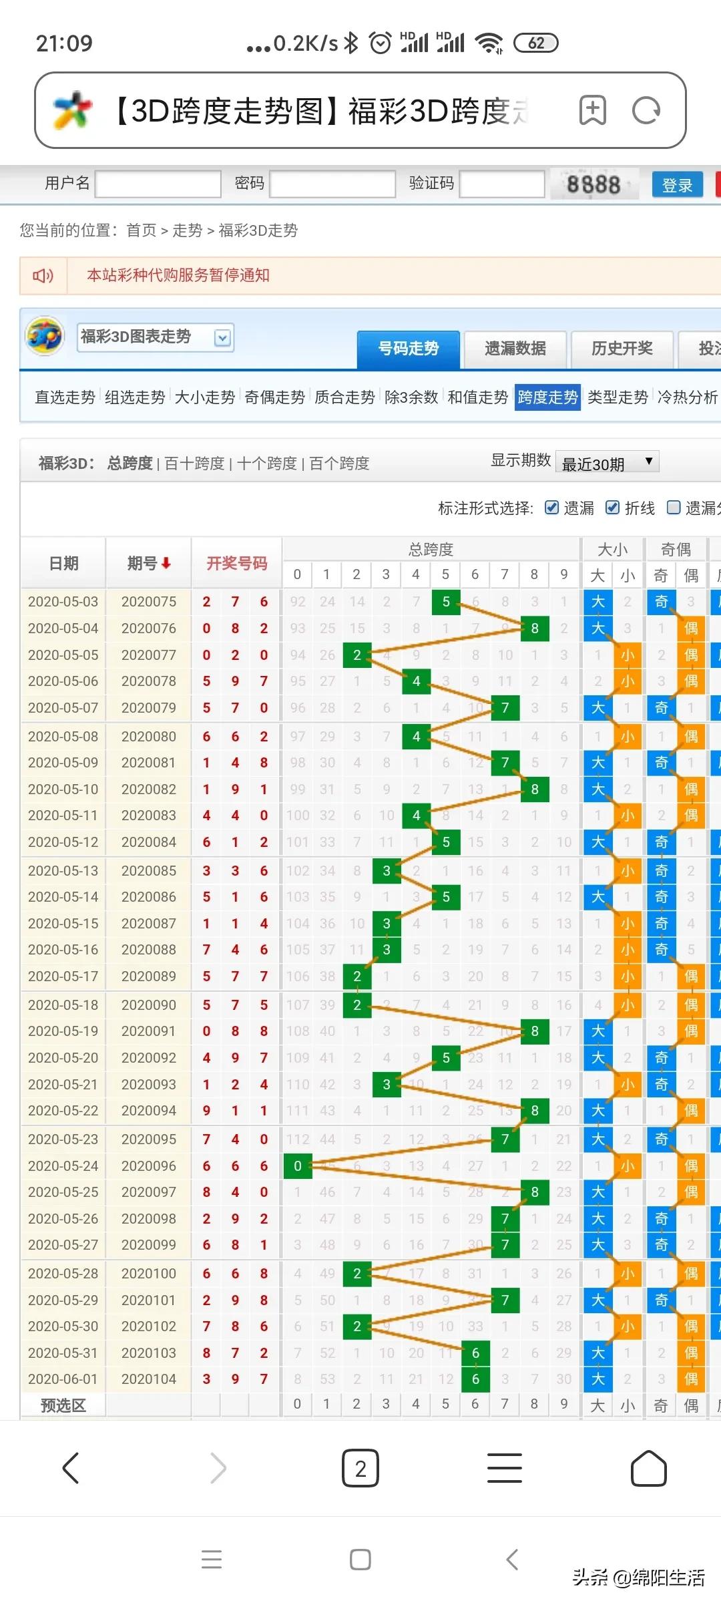Screen dimensions: 721x1603
Task: Pick 大 in the 预选区 row
Action: (597, 1405)
